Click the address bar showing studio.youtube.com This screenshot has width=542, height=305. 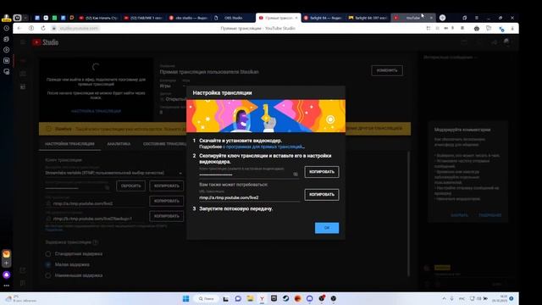[79, 28]
